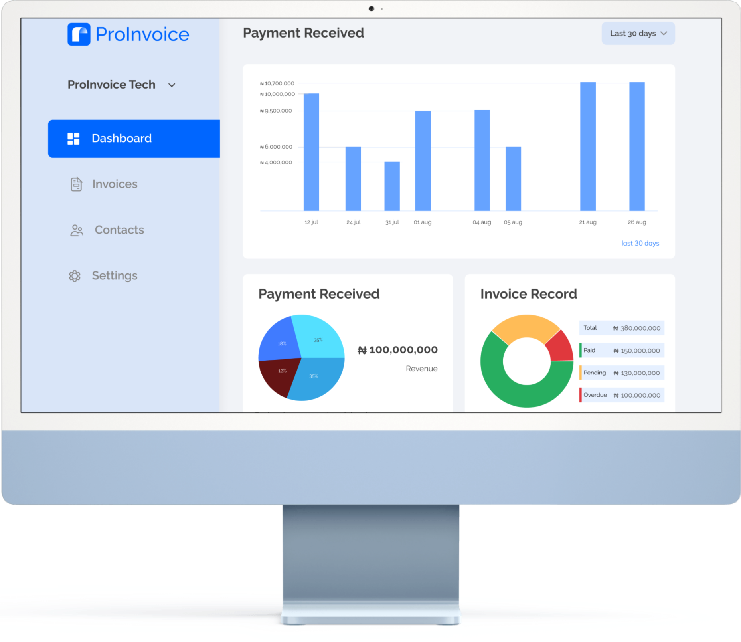Click the ProInvoice Tech company name

(111, 85)
